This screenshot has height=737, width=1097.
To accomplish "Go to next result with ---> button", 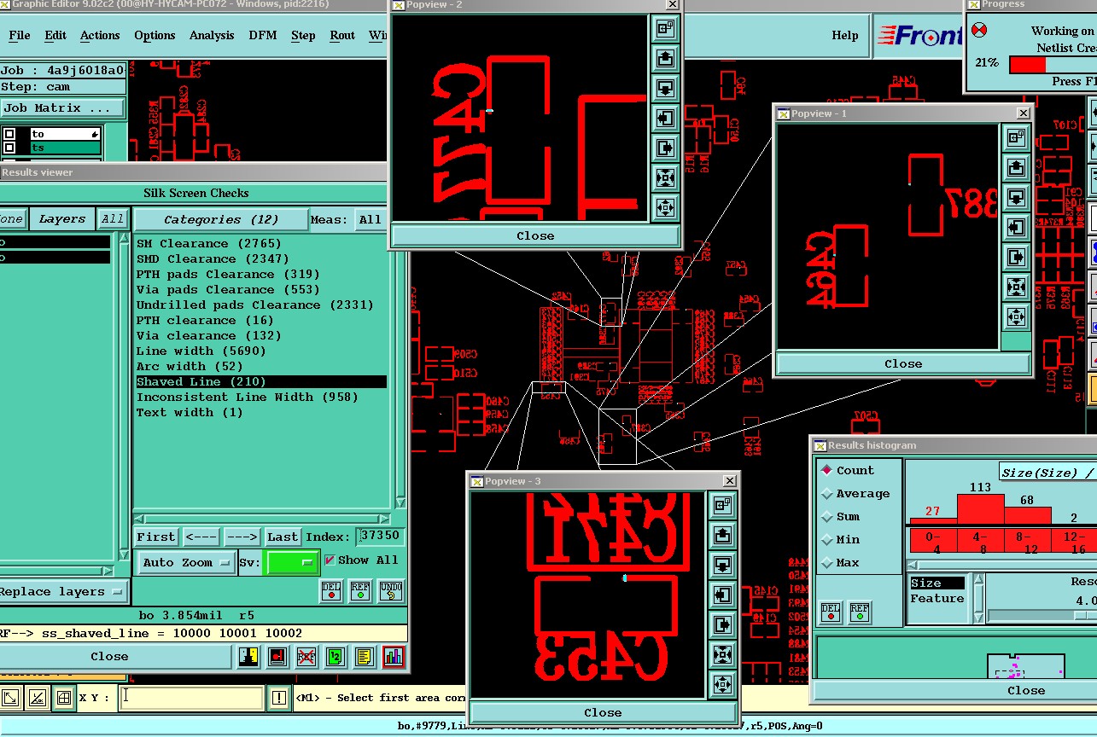I will click(242, 537).
